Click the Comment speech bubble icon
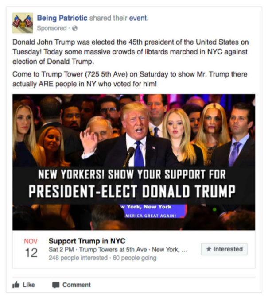This screenshot has width=272, height=301. [56, 285]
